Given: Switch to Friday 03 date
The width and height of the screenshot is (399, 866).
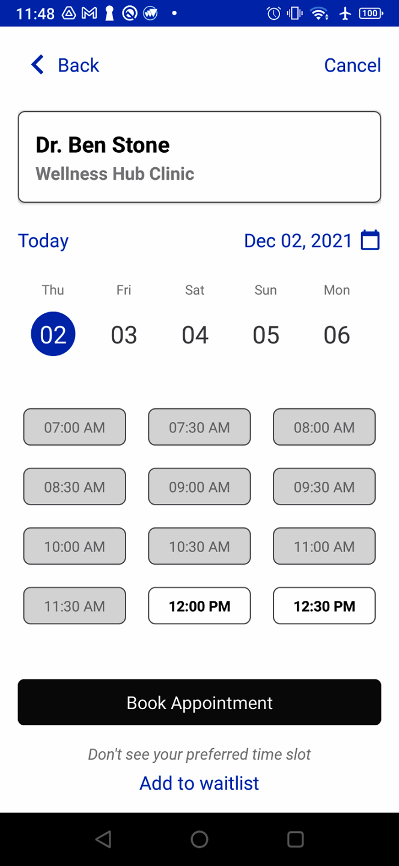Looking at the screenshot, I should point(124,334).
